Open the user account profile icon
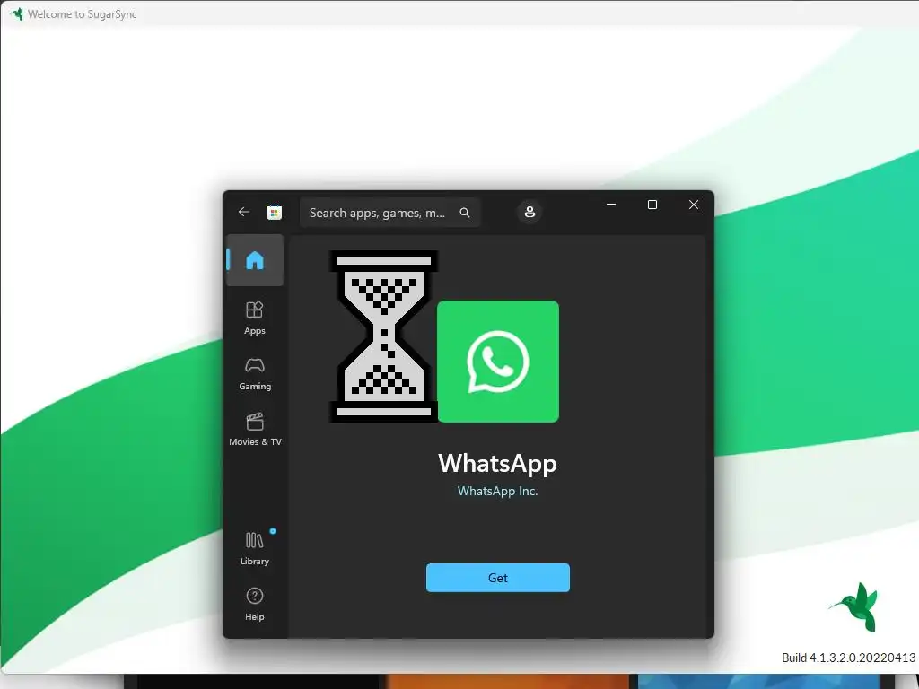Viewport: 919px width, 689px height. tap(530, 212)
